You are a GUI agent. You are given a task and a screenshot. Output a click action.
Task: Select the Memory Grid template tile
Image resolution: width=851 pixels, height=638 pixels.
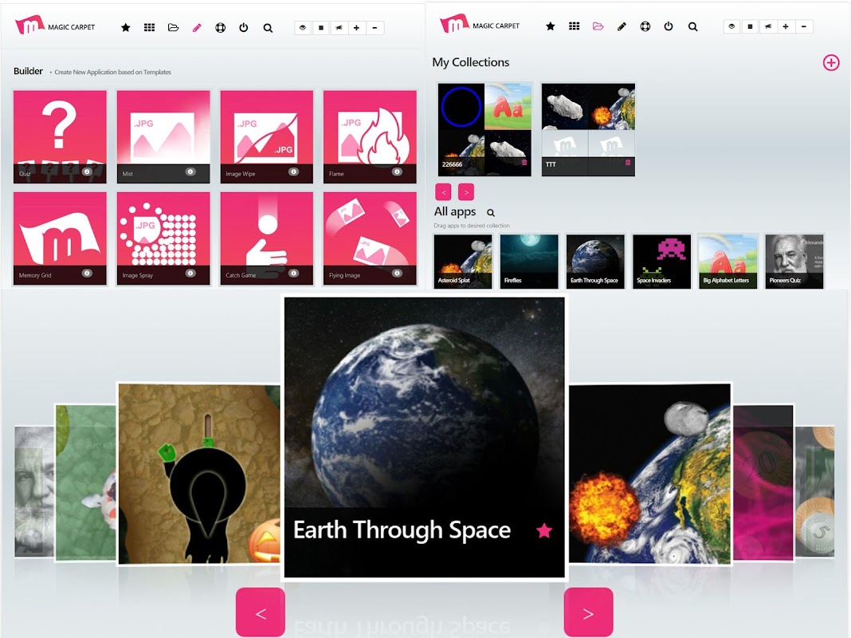(60, 238)
